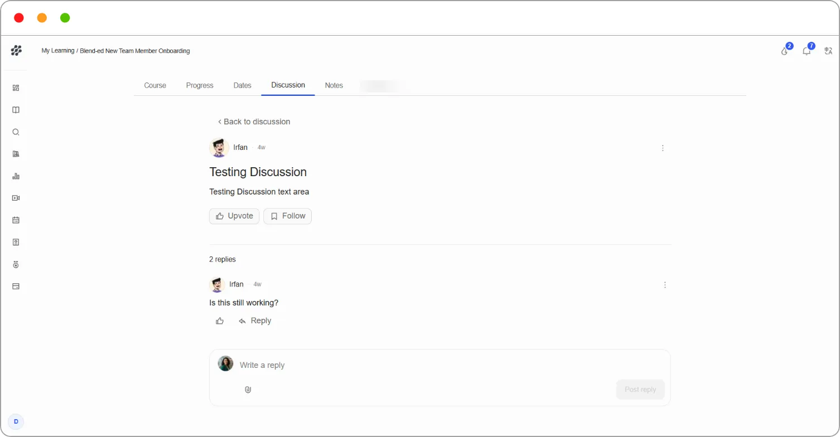Click the Post reply button
Image resolution: width=840 pixels, height=437 pixels.
pyautogui.click(x=640, y=390)
